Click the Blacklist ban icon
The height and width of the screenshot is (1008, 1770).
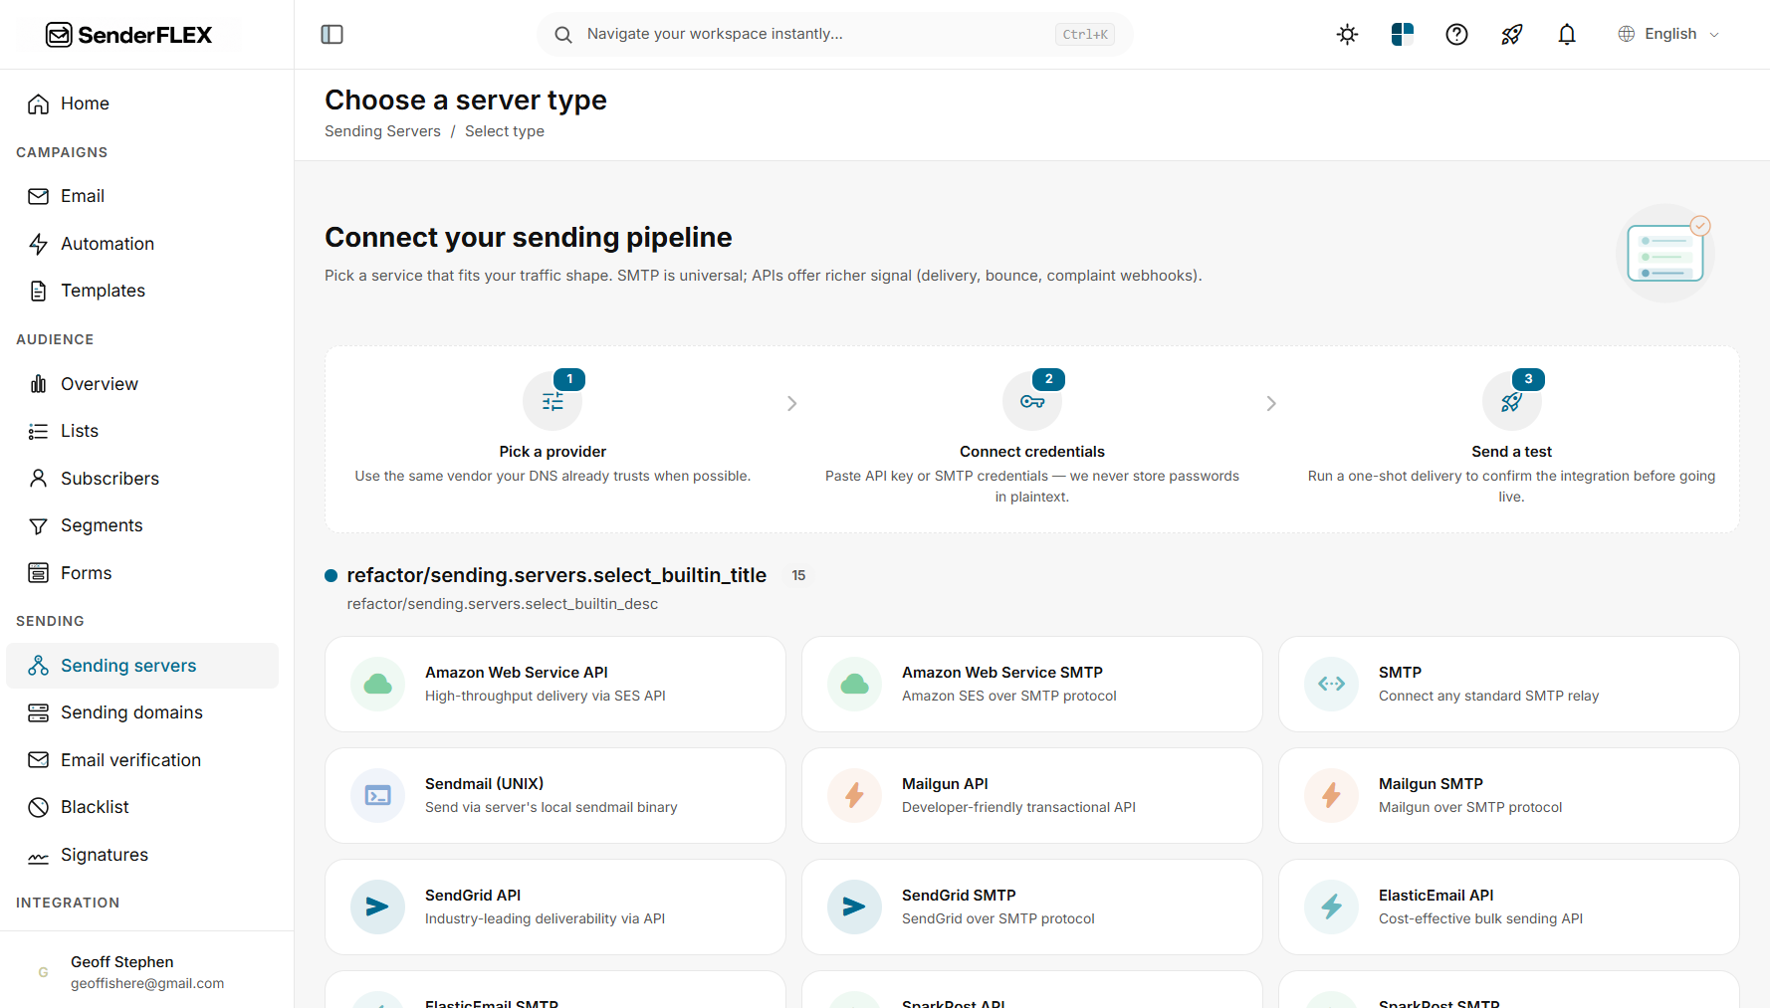point(39,807)
